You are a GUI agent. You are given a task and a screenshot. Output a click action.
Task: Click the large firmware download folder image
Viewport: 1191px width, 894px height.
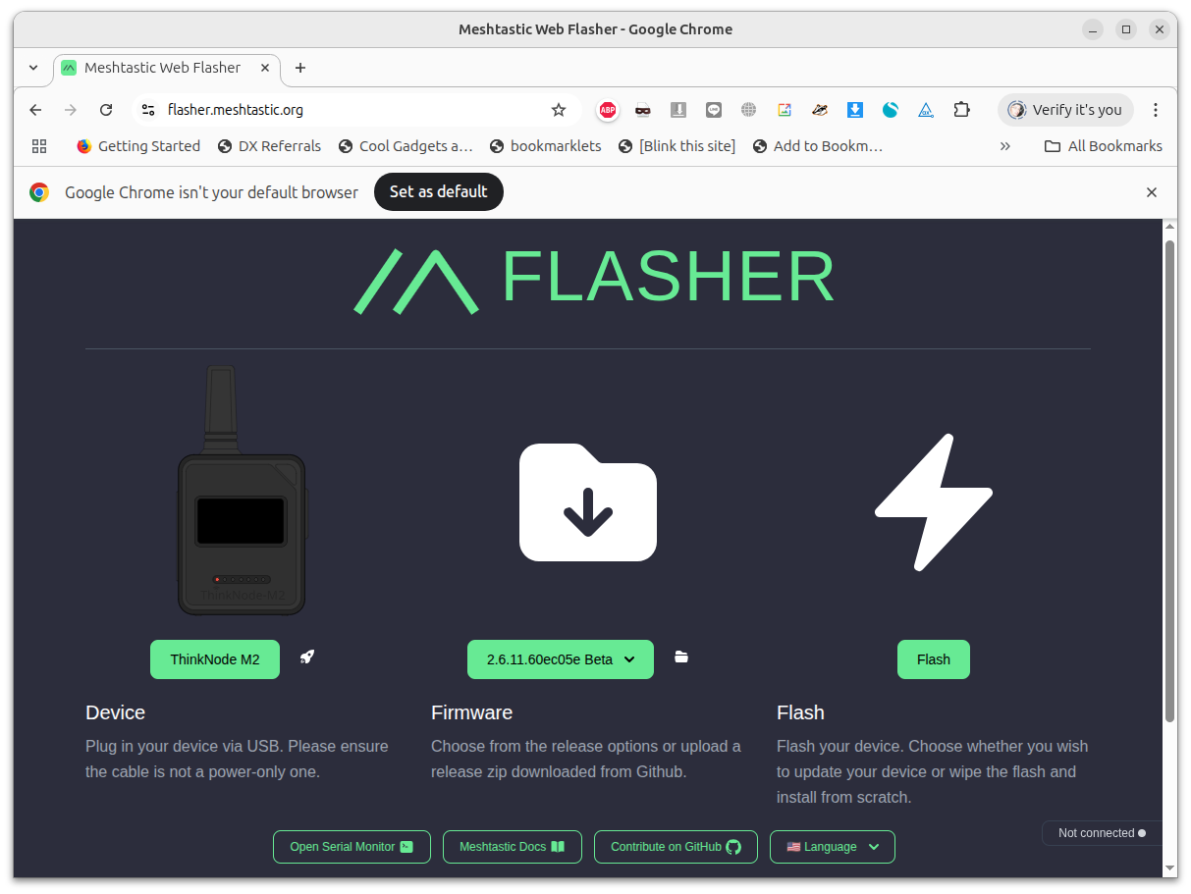588,502
